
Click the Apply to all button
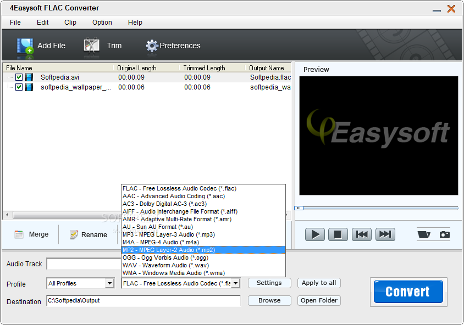click(x=319, y=283)
